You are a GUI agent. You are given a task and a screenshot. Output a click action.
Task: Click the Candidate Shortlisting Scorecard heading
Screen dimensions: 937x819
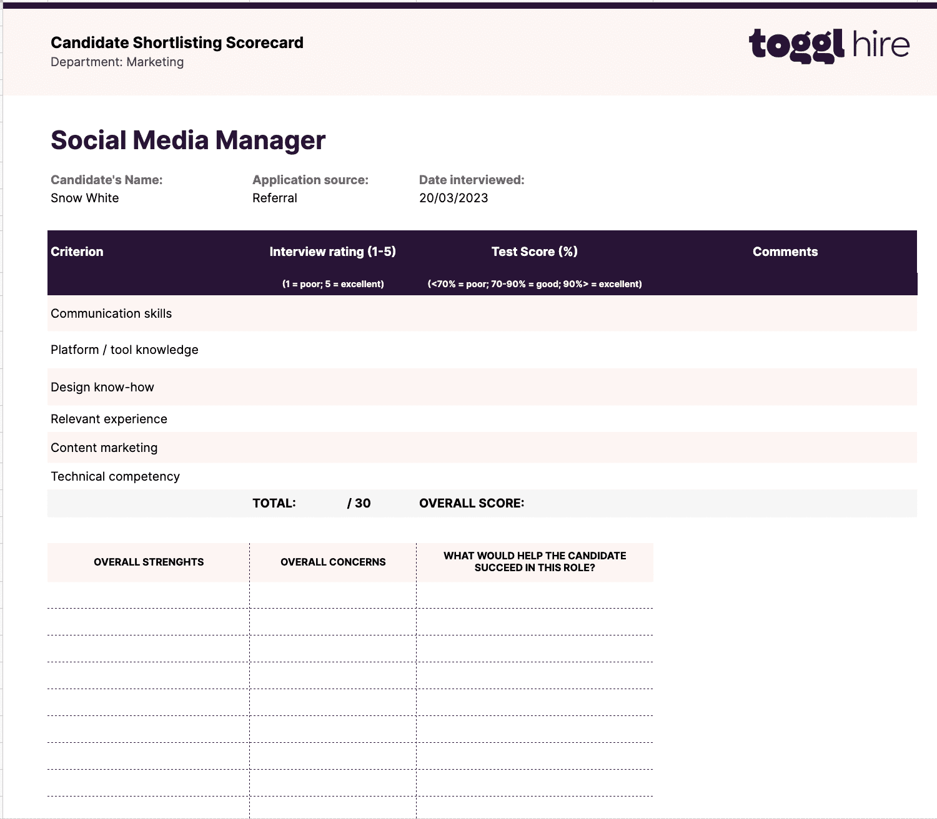(177, 42)
